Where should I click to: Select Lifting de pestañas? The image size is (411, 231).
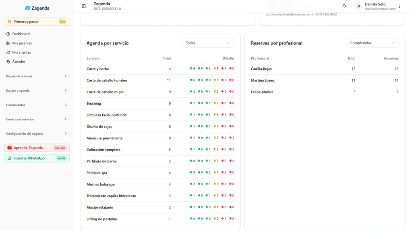point(160,219)
